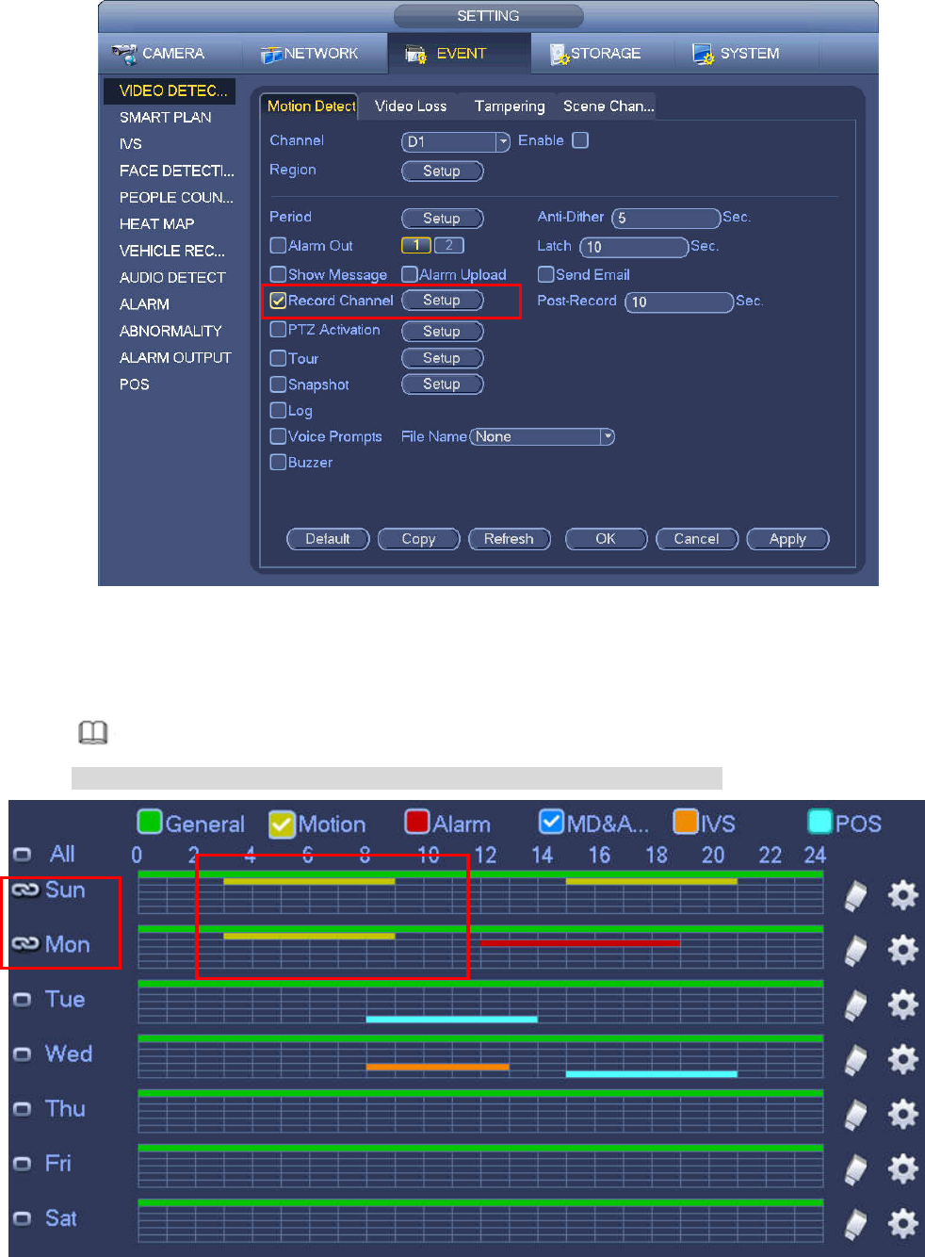Open FACE DETECTI... in the sidebar
Viewport: 925px width, 1257px height.
click(176, 171)
